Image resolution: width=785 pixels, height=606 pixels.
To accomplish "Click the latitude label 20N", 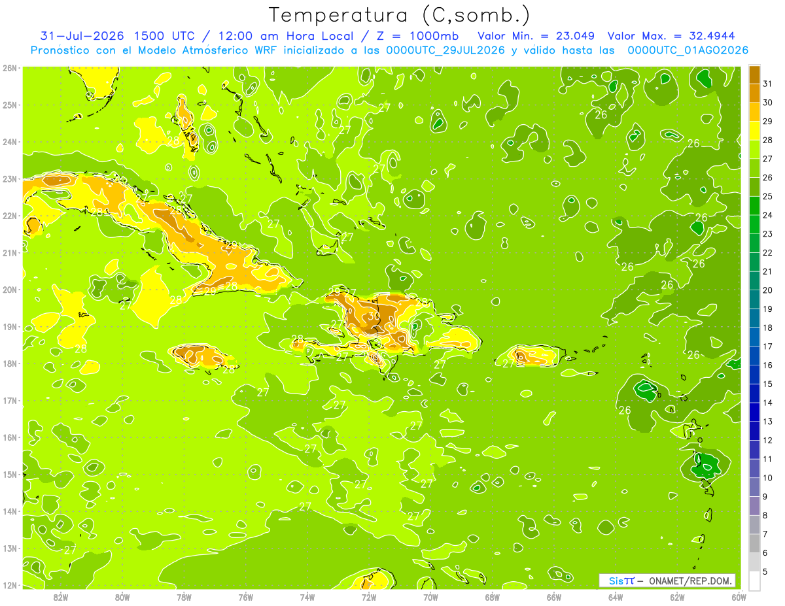I will (x=10, y=290).
